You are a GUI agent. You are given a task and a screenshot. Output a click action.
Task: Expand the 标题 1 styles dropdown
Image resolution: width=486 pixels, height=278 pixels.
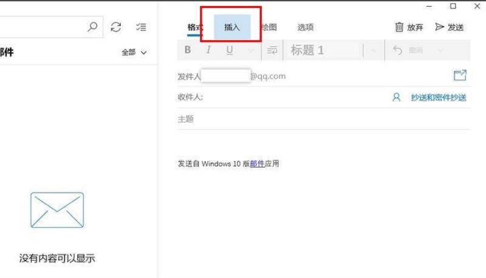(374, 50)
